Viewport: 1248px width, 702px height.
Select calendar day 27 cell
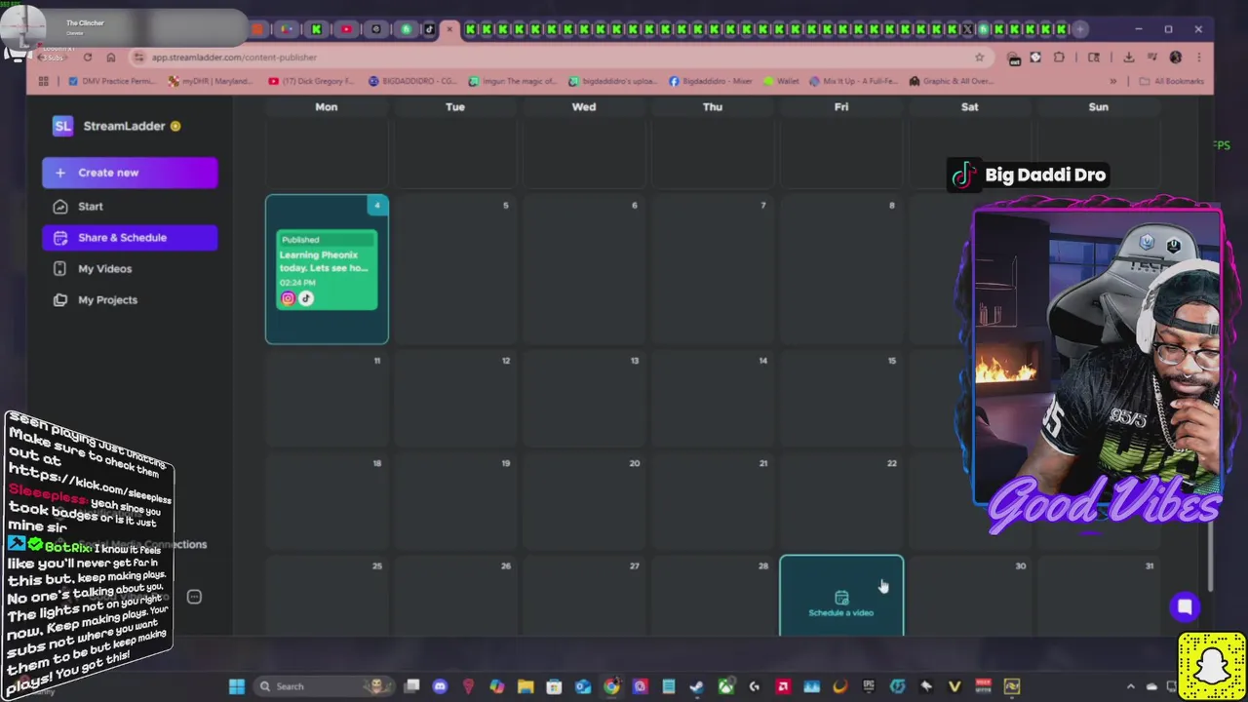point(584,596)
